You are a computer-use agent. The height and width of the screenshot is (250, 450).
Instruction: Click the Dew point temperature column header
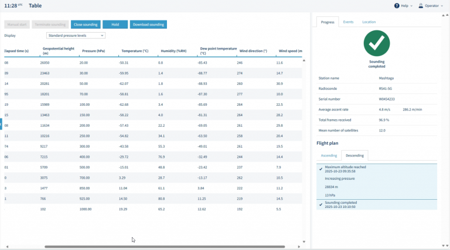pyautogui.click(x=218, y=51)
